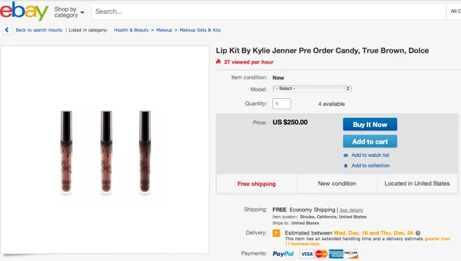Open the Model select dropdown
Image resolution: width=461 pixels, height=261 pixels.
(312, 89)
